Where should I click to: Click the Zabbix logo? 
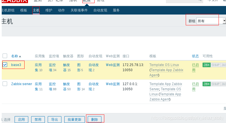(x=15, y=1)
